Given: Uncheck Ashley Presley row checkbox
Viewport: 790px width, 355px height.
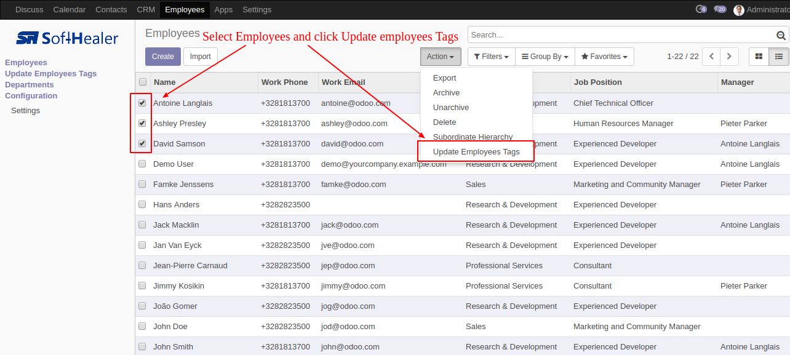Looking at the screenshot, I should click(142, 123).
